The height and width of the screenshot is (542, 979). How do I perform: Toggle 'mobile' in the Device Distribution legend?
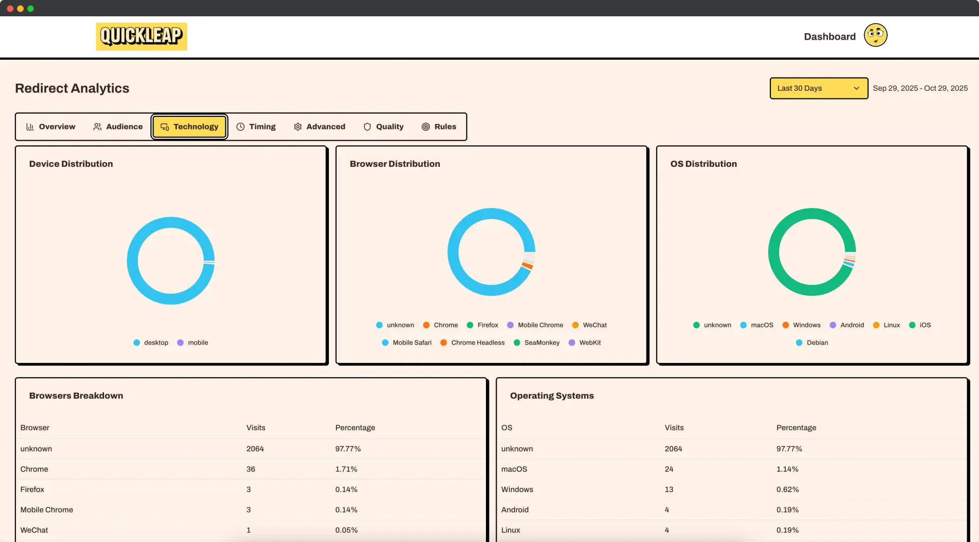193,343
